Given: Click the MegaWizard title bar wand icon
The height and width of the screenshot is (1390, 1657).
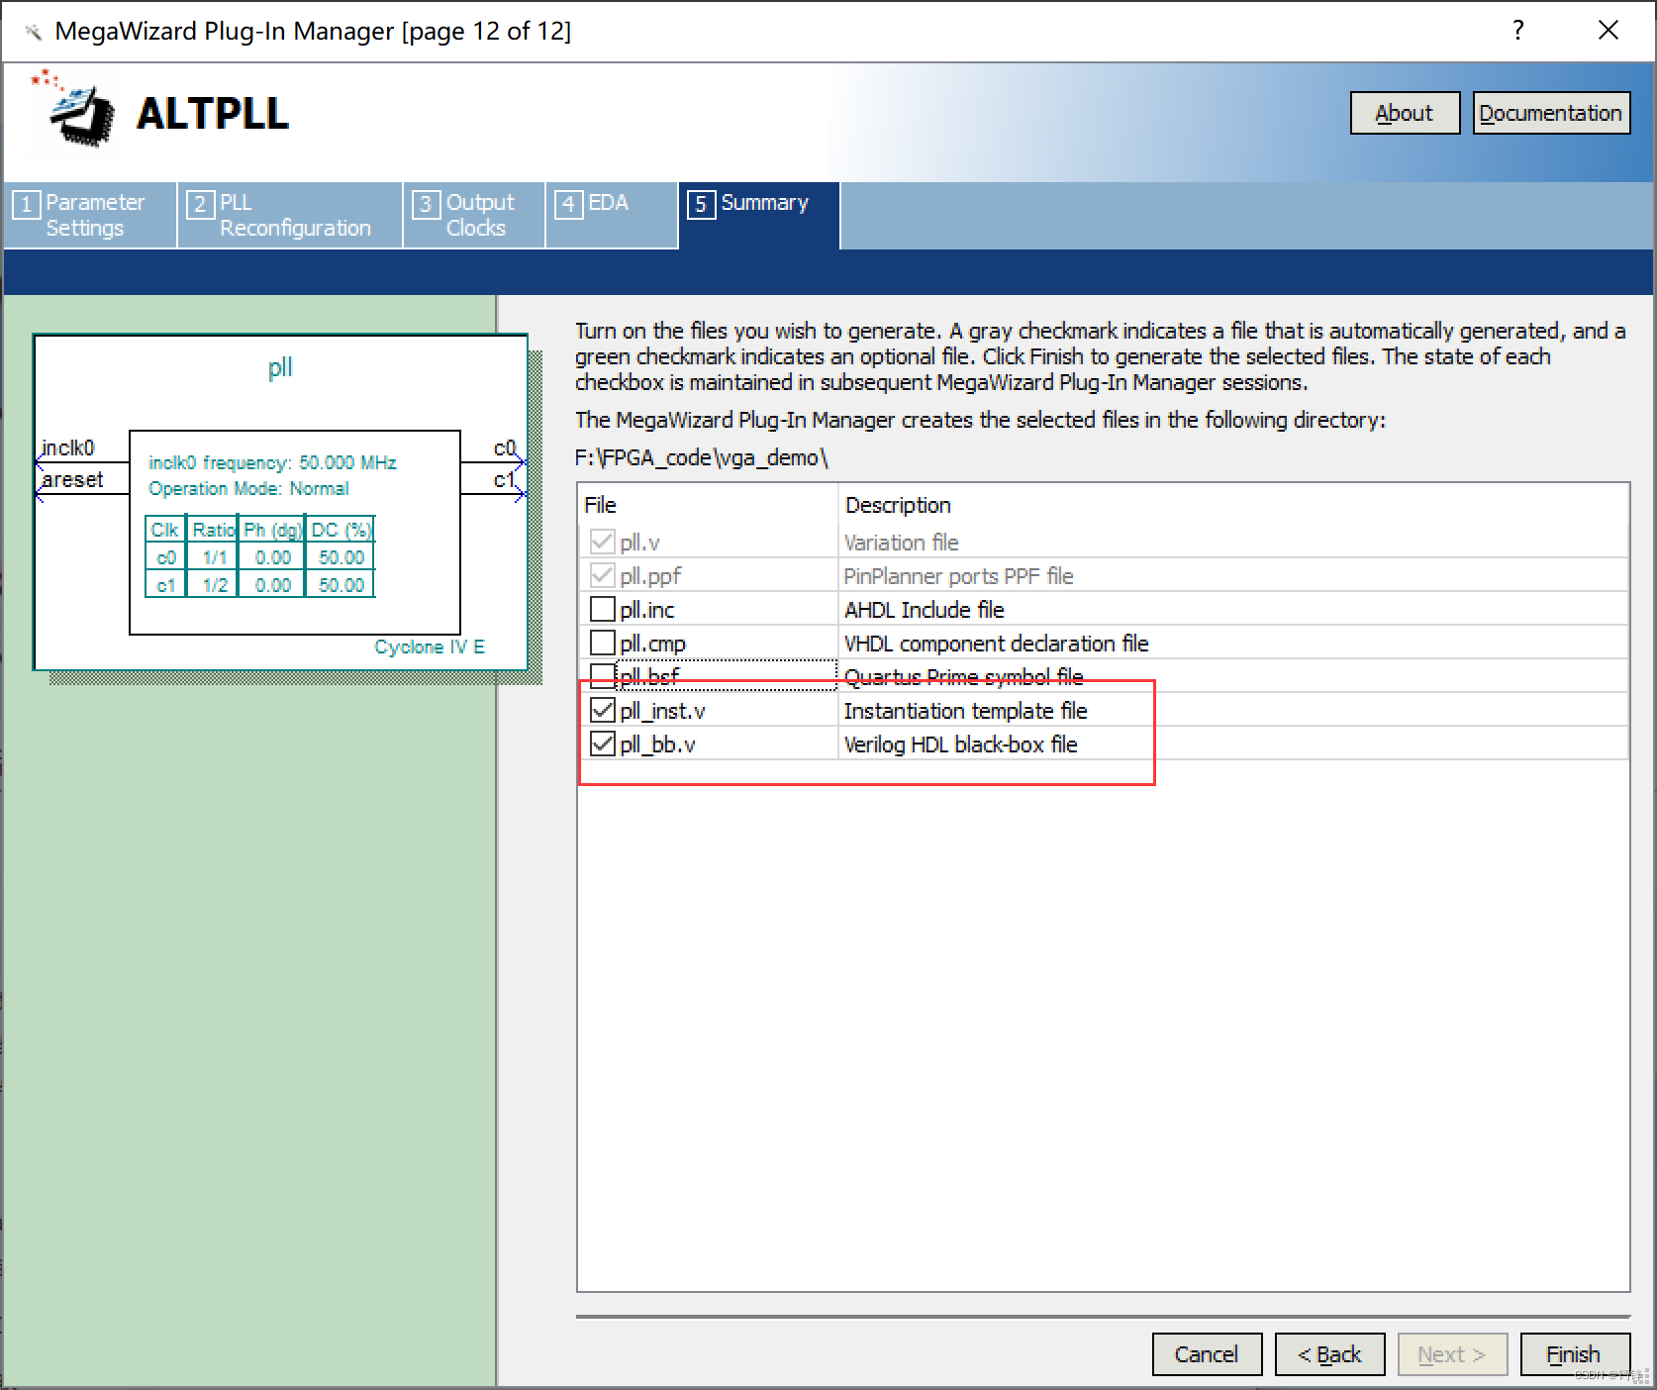Looking at the screenshot, I should click(34, 32).
